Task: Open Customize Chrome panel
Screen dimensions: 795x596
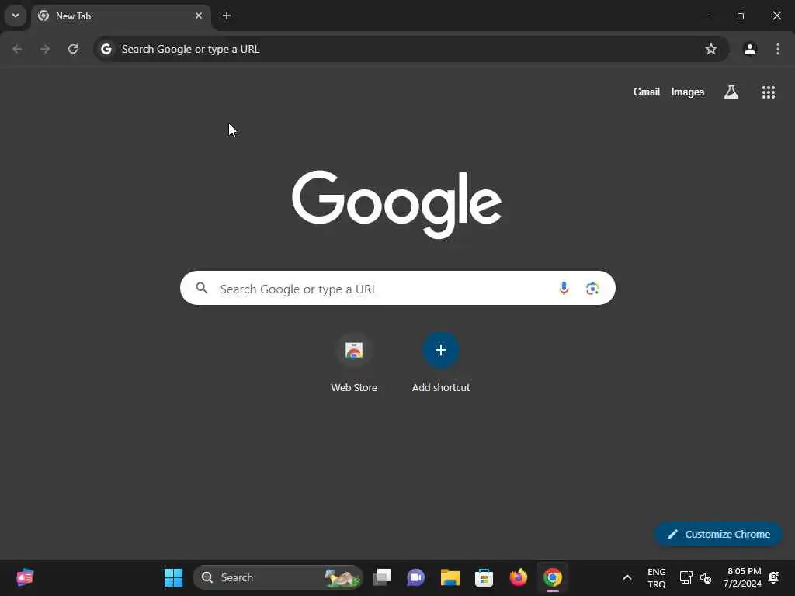Action: (x=718, y=534)
